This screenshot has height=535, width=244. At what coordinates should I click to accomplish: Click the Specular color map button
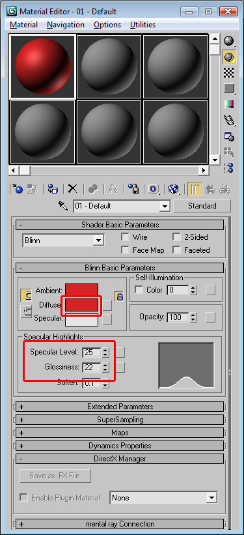pyautogui.click(x=107, y=319)
